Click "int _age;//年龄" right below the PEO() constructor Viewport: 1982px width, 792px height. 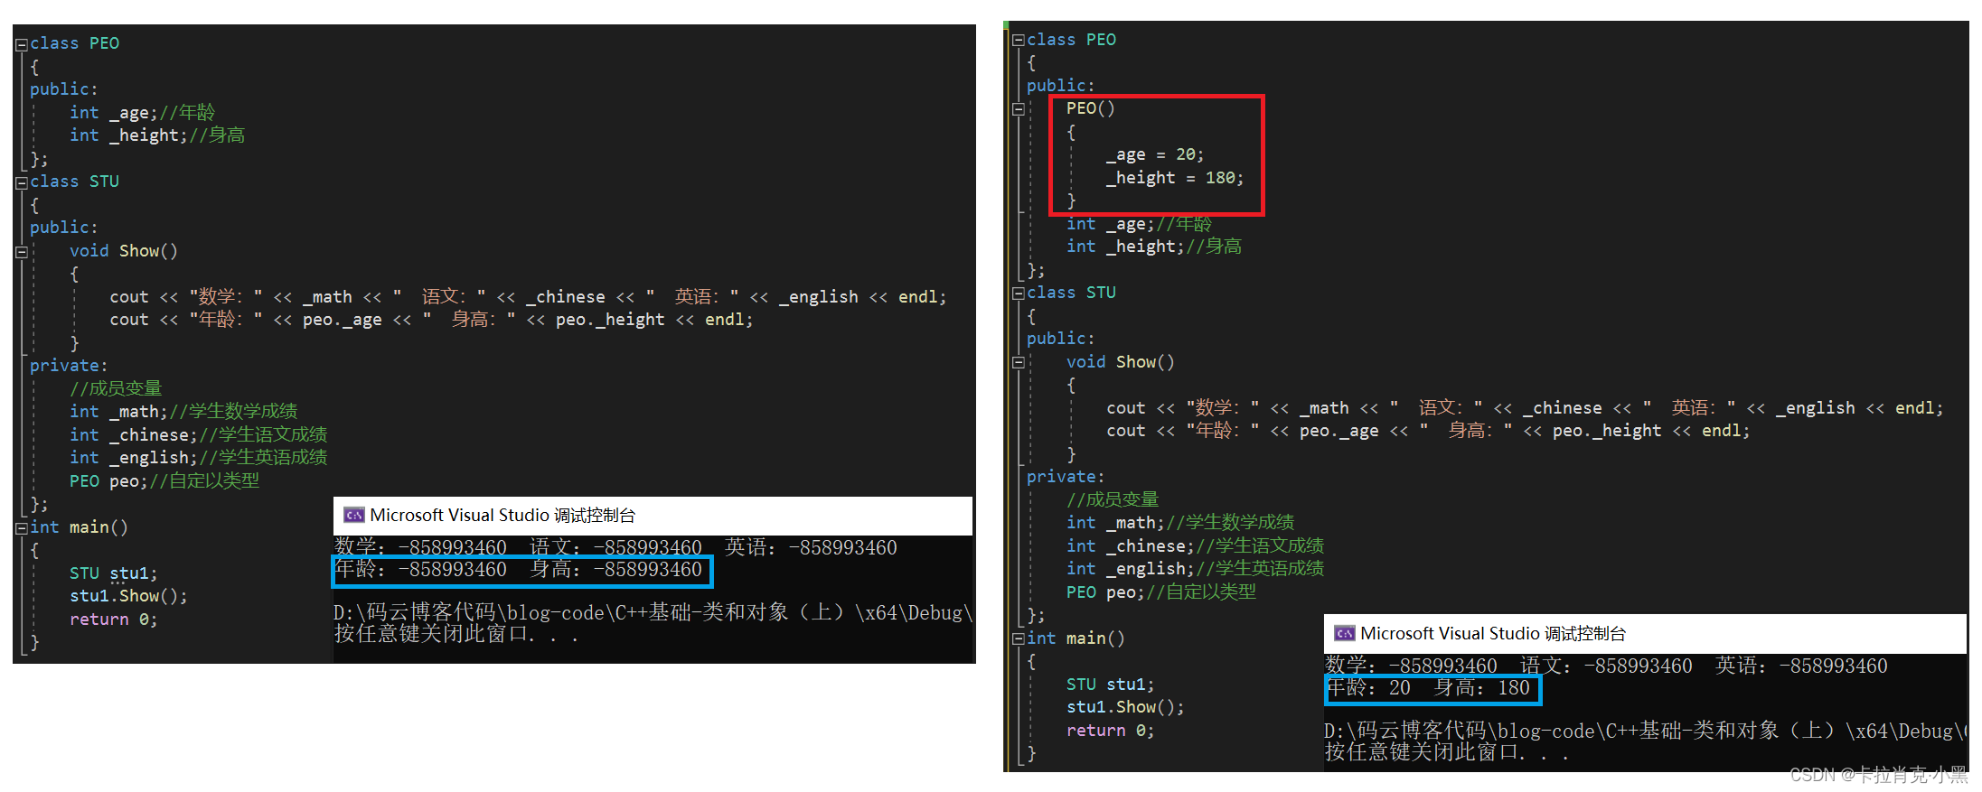(1140, 224)
